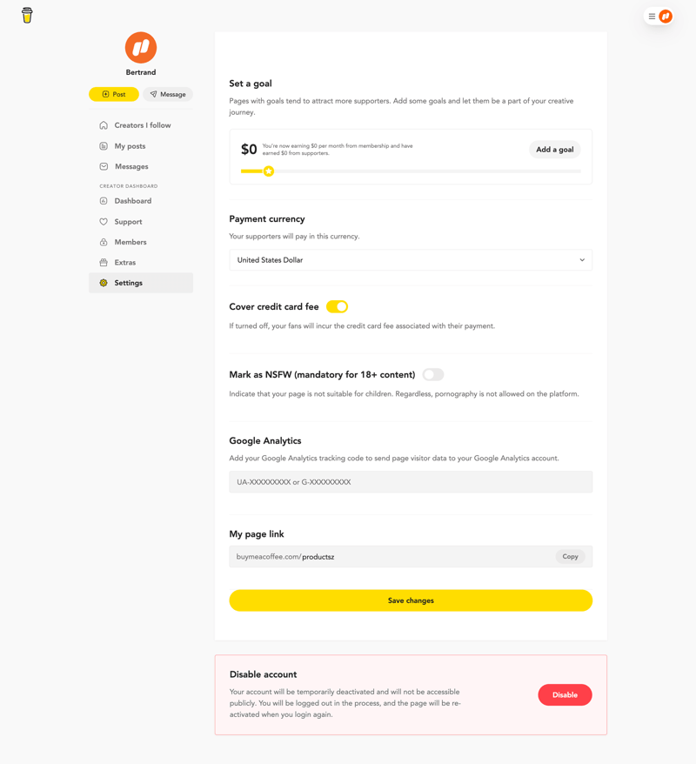Screen dimensions: 696x764
Task: Expand the United States Dollar selector
Action: point(410,259)
